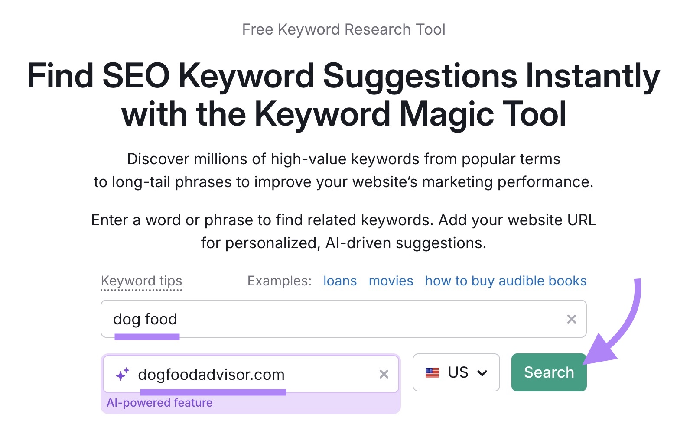Click the "loans" example keyword
This screenshot has height=440, width=690.
340,281
